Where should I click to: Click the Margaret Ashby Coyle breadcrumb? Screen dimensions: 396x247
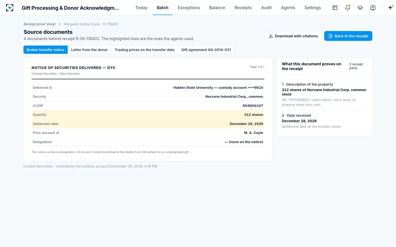click(x=91, y=24)
